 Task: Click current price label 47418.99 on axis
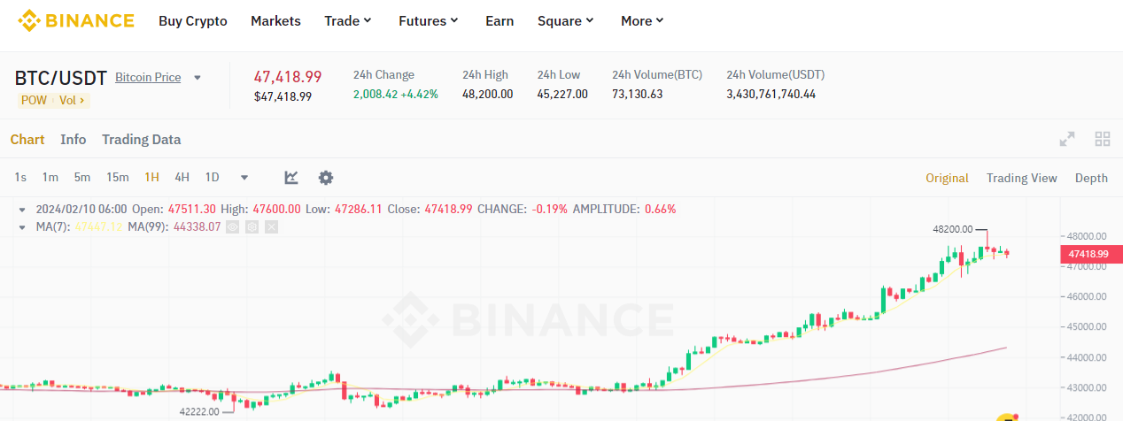point(1091,254)
